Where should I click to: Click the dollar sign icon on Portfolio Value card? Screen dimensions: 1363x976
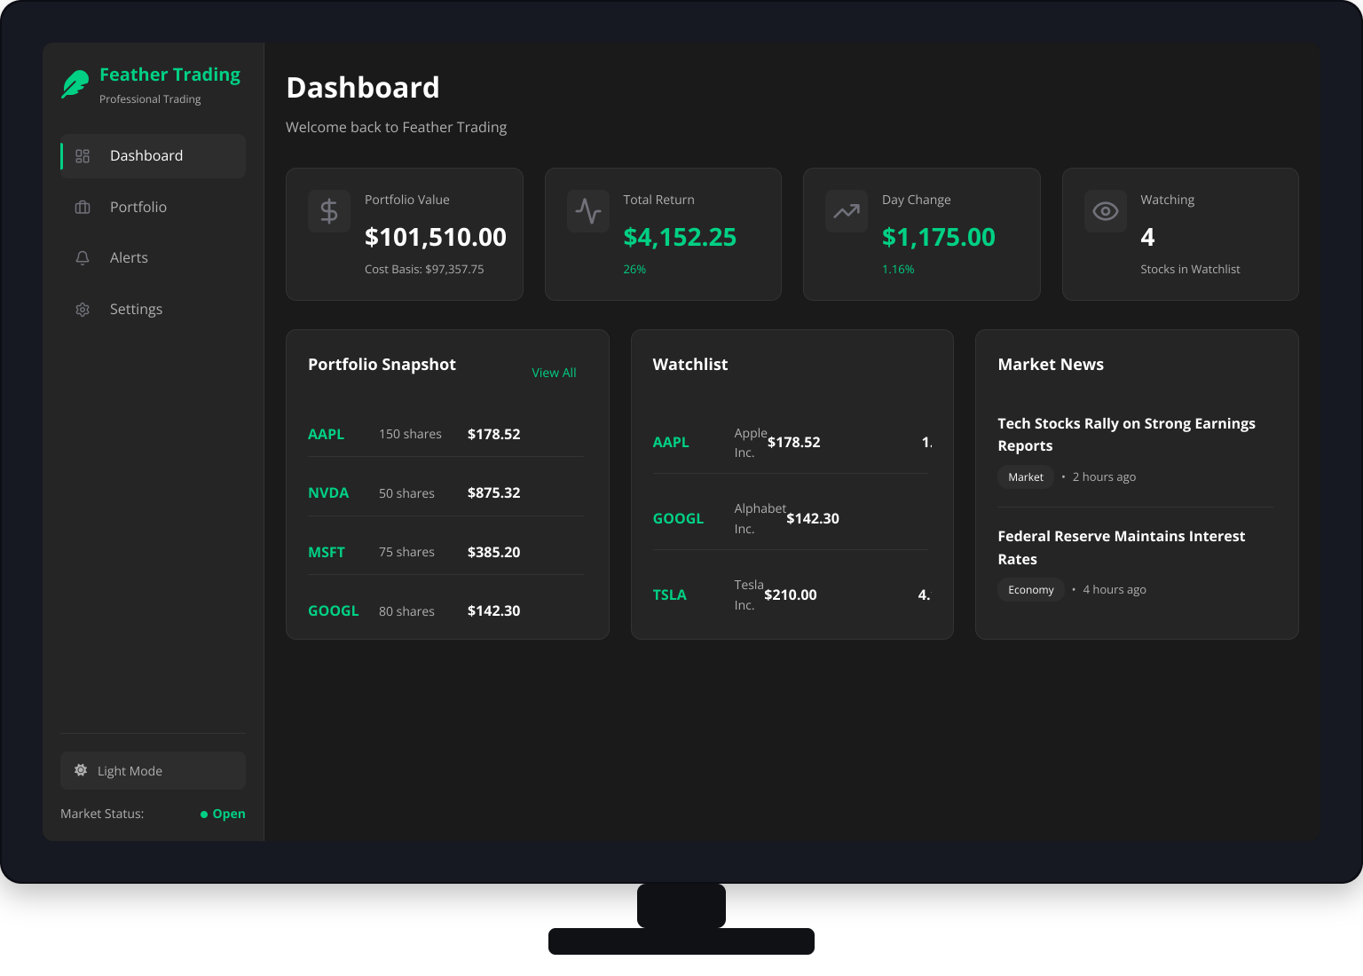(x=329, y=211)
